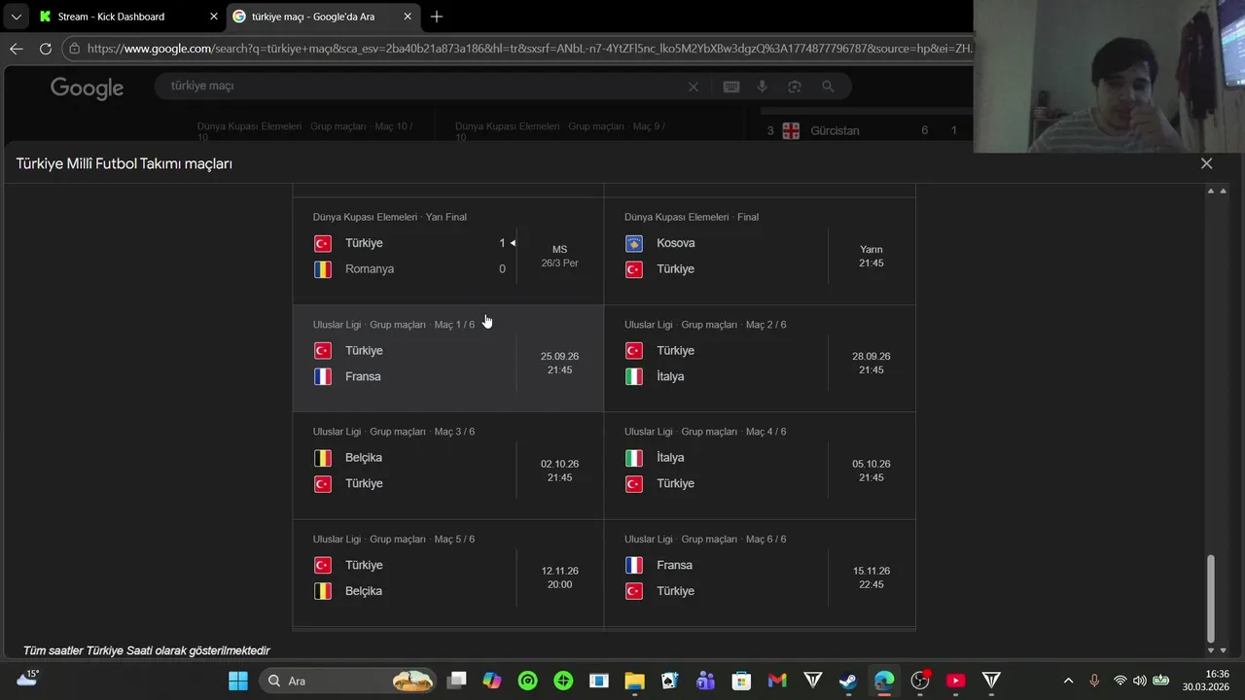
Task: Click the text 'Yarın 21:45'
Action: click(871, 257)
